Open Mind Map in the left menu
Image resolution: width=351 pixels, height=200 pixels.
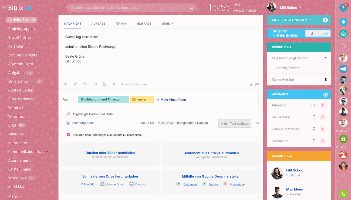pyautogui.click(x=17, y=187)
